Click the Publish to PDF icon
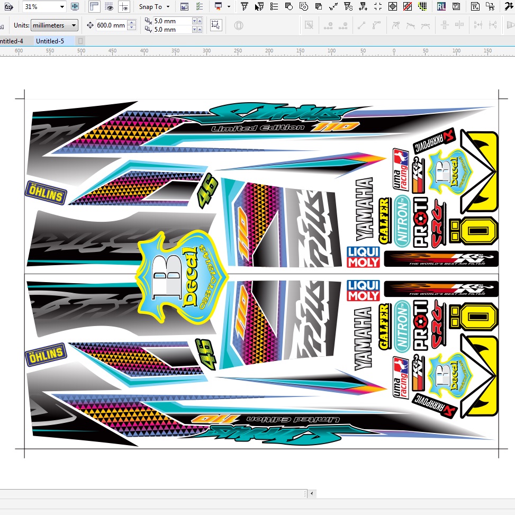The image size is (515, 515). pos(8,6)
